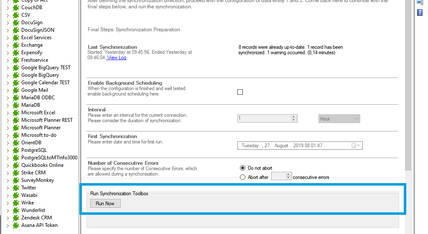Open the View Log link
Image resolution: width=428 pixels, height=234 pixels.
116,58
